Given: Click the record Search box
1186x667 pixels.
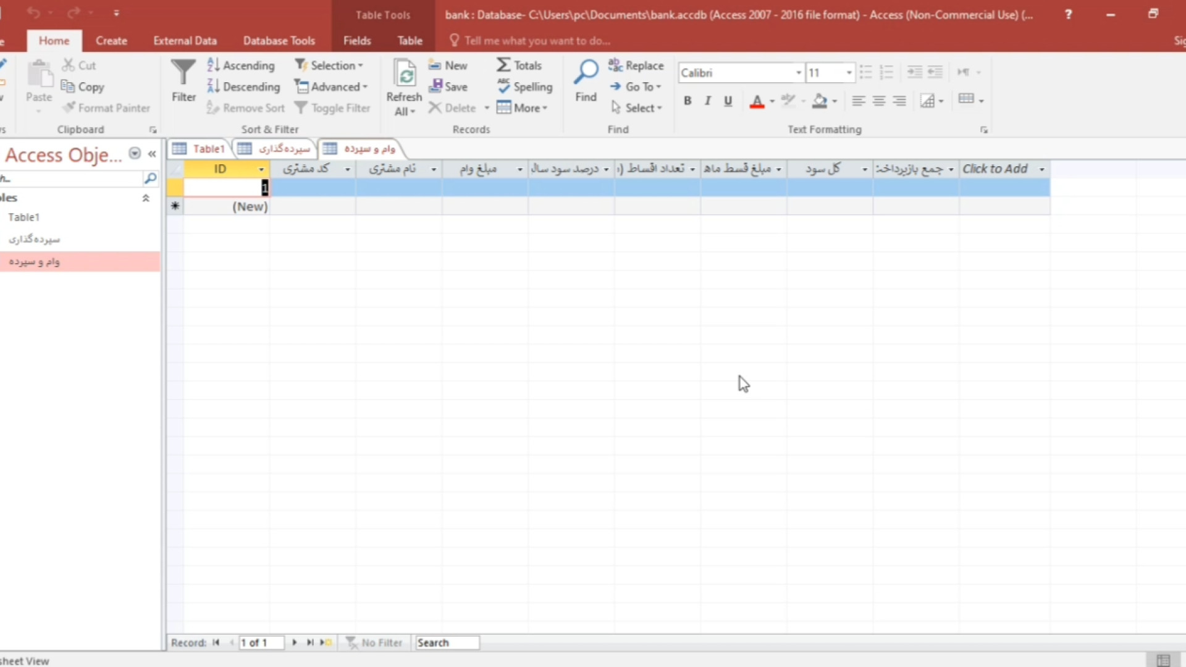Looking at the screenshot, I should tap(447, 642).
